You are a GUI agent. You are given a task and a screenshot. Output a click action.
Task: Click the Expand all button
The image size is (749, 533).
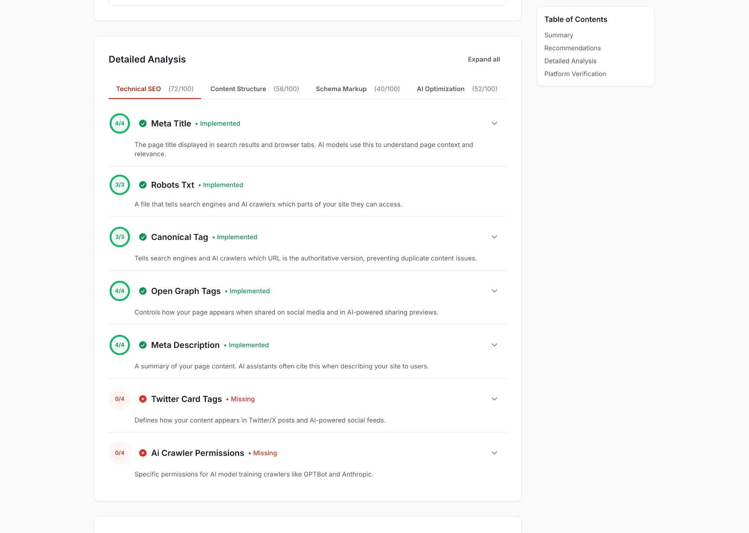[x=484, y=59]
